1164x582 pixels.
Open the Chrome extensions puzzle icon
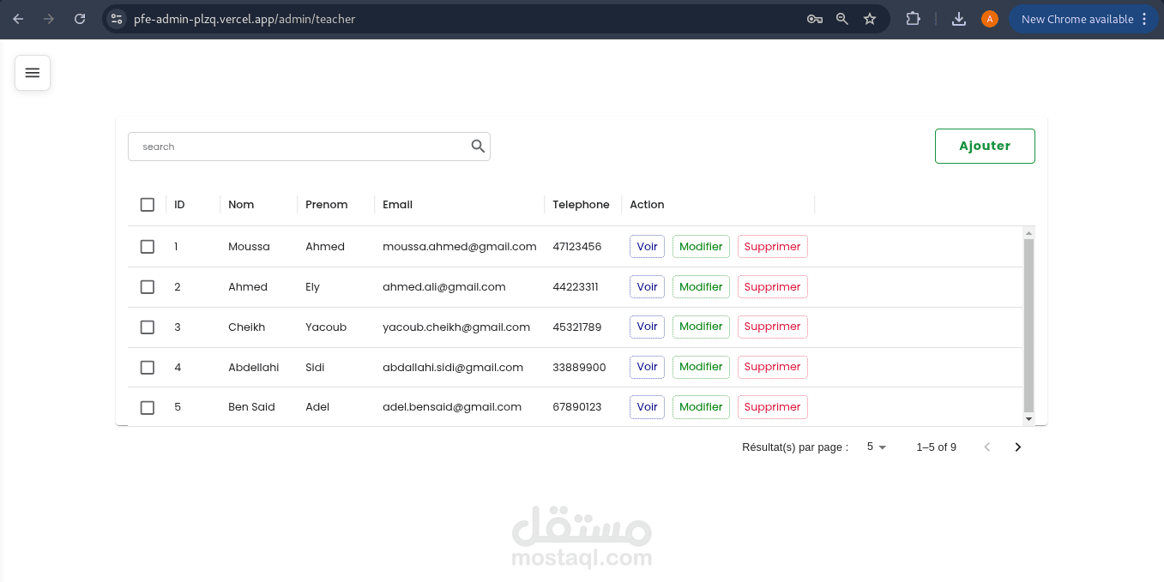(913, 19)
